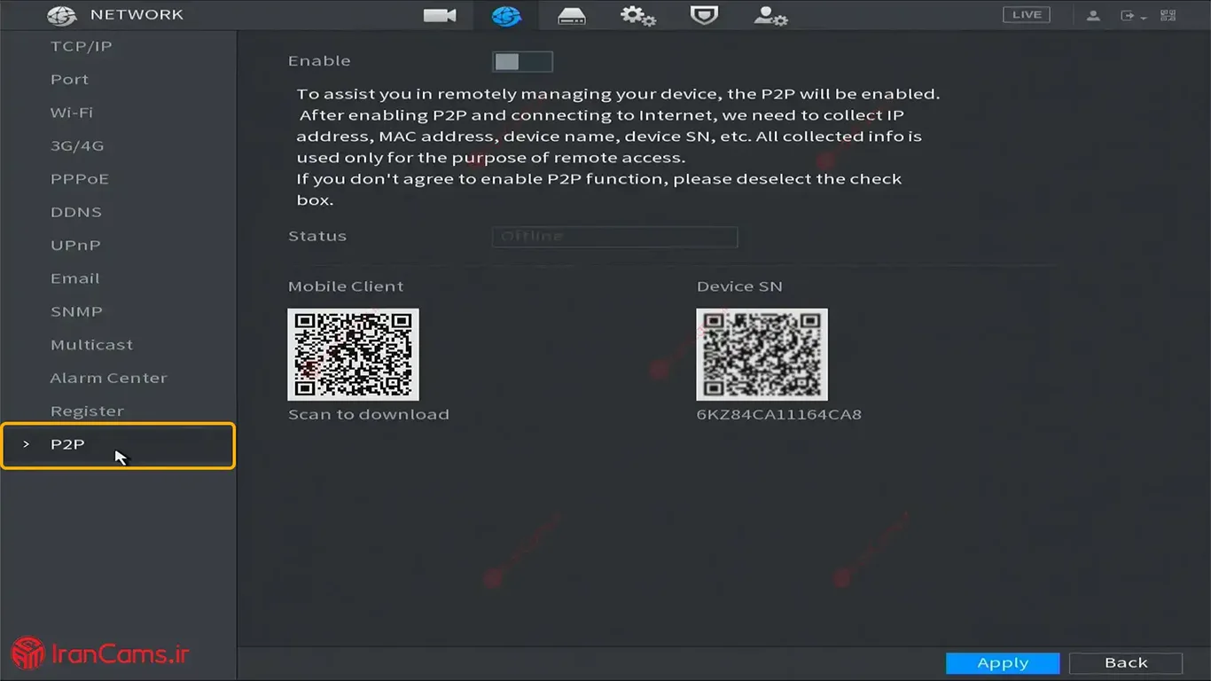
Task: Click the user profile icon
Action: tap(1093, 15)
